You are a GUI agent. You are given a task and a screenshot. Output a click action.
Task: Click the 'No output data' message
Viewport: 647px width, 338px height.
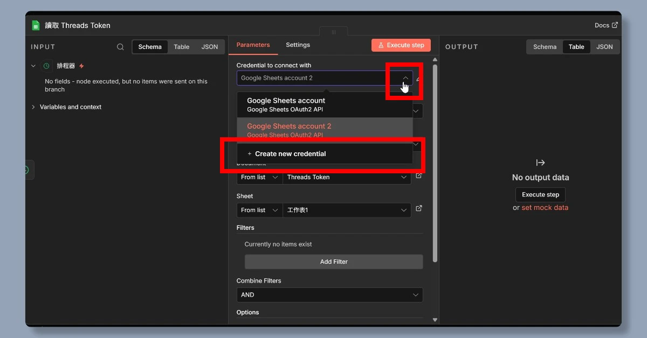(x=540, y=178)
